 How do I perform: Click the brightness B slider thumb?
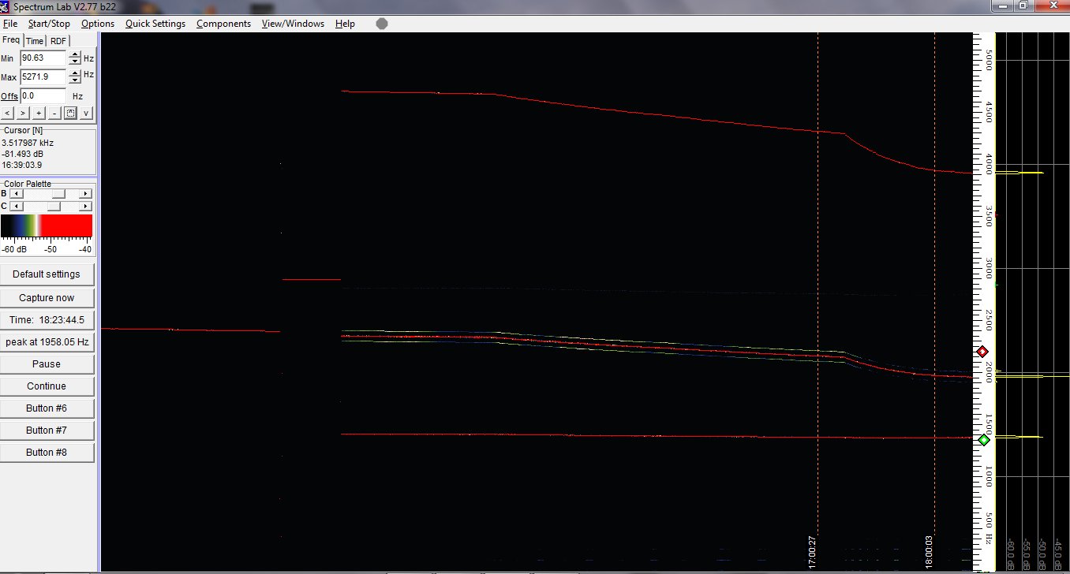58,194
